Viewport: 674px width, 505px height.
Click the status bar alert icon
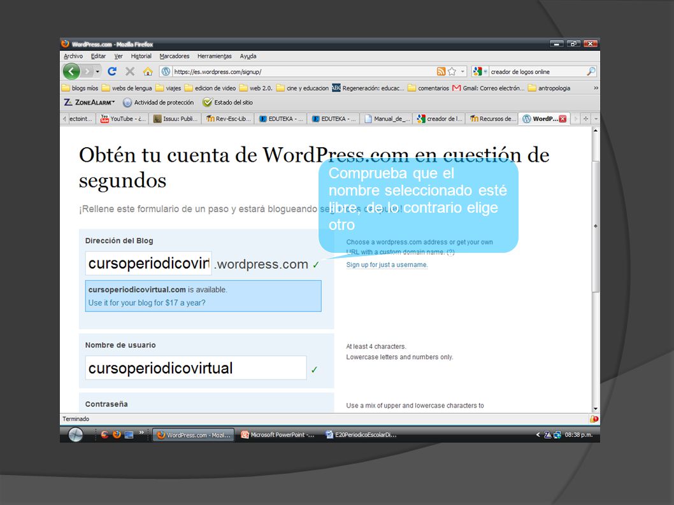pyautogui.click(x=594, y=419)
